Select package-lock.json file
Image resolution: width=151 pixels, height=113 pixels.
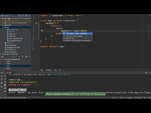[x=12, y=47]
